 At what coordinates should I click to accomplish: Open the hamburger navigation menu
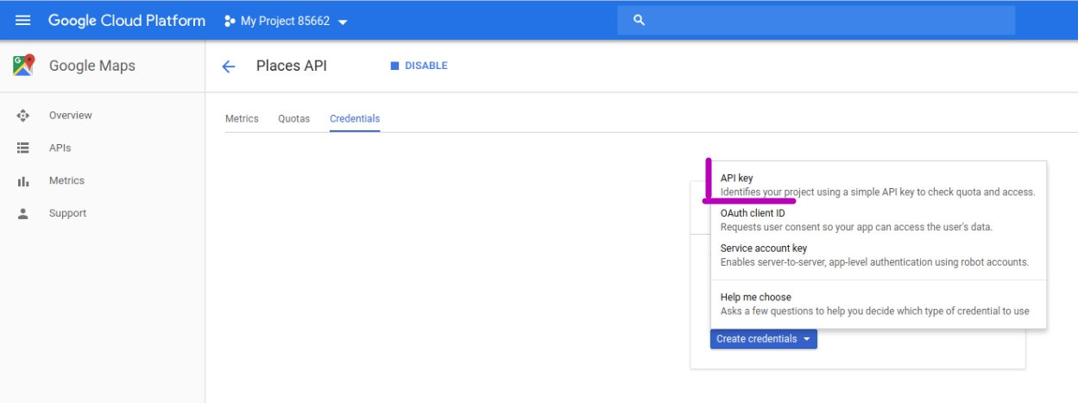coord(23,21)
